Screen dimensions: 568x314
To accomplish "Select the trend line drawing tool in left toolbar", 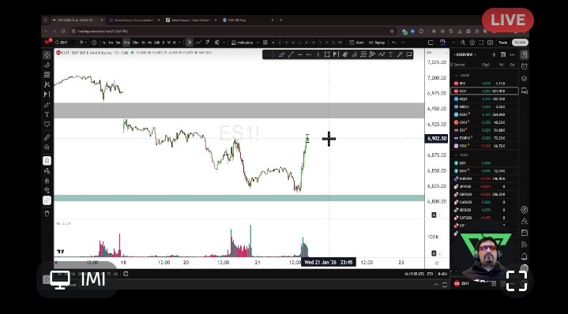I will tap(47, 65).
